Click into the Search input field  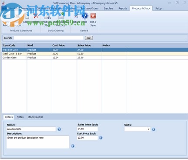49,38
